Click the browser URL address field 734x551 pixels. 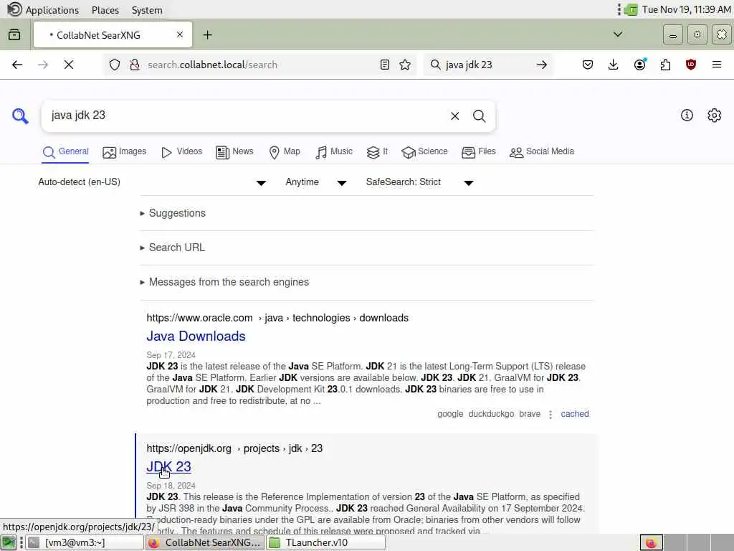pos(259,65)
